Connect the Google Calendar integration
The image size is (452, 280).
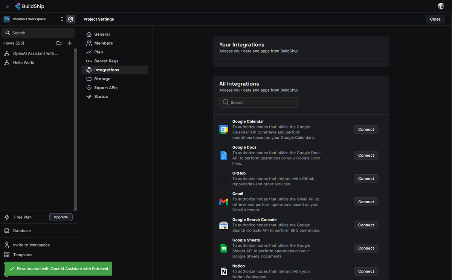(x=366, y=130)
